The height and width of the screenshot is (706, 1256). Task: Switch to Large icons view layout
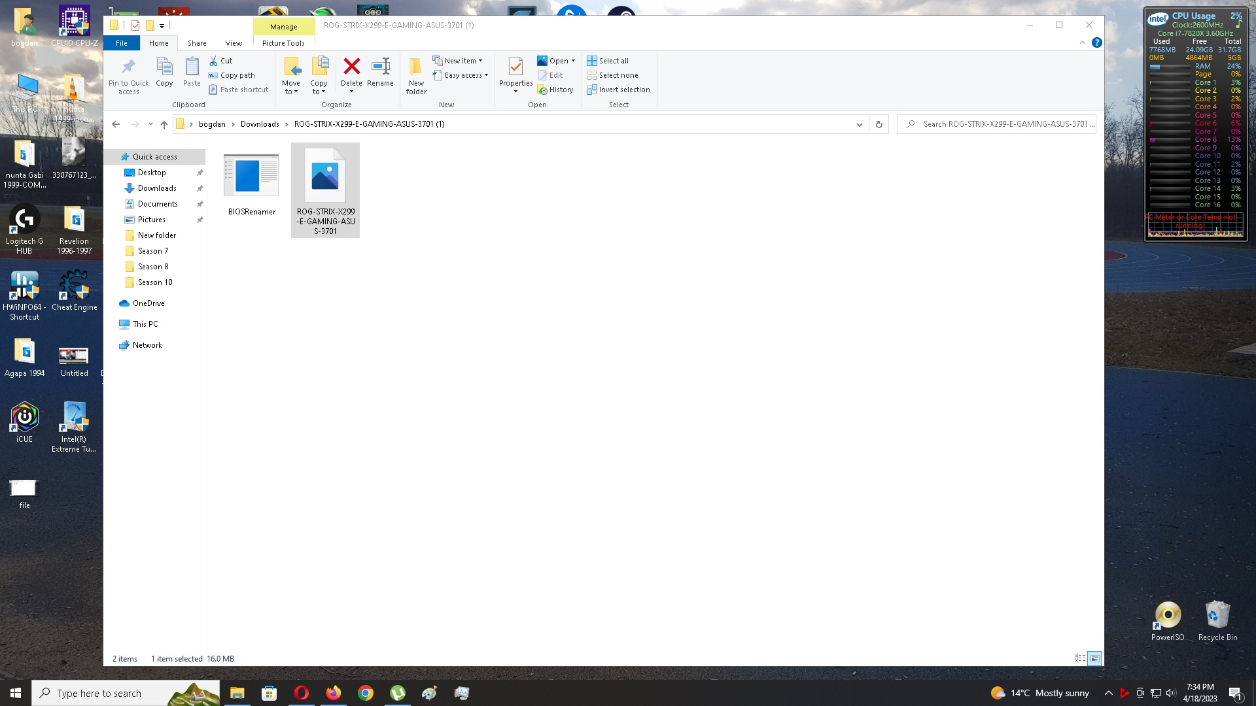click(x=1094, y=658)
